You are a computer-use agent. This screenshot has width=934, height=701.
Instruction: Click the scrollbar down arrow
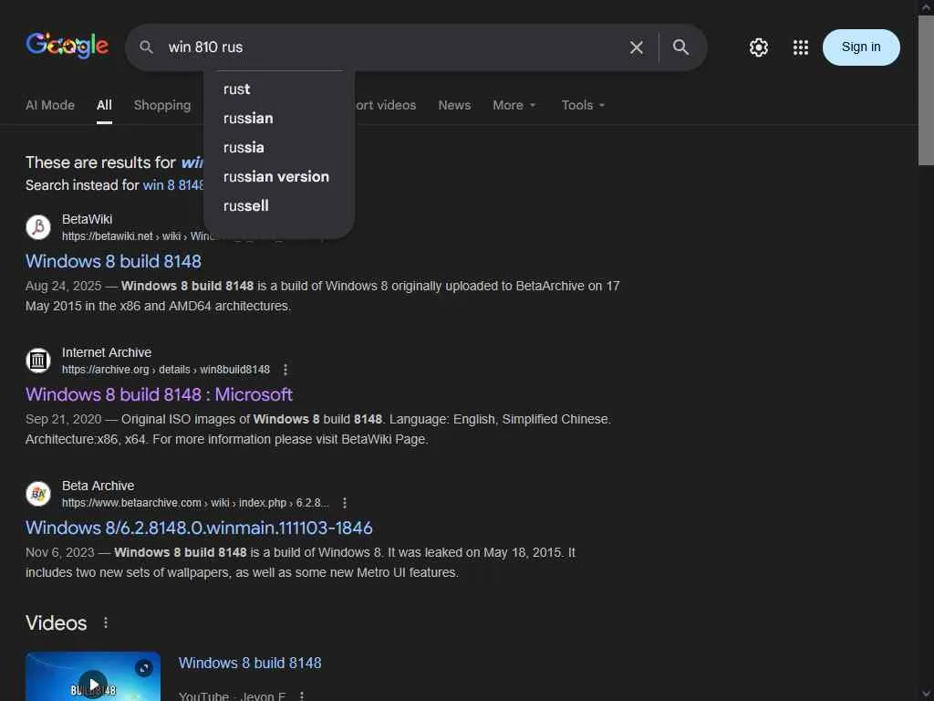(x=926, y=694)
